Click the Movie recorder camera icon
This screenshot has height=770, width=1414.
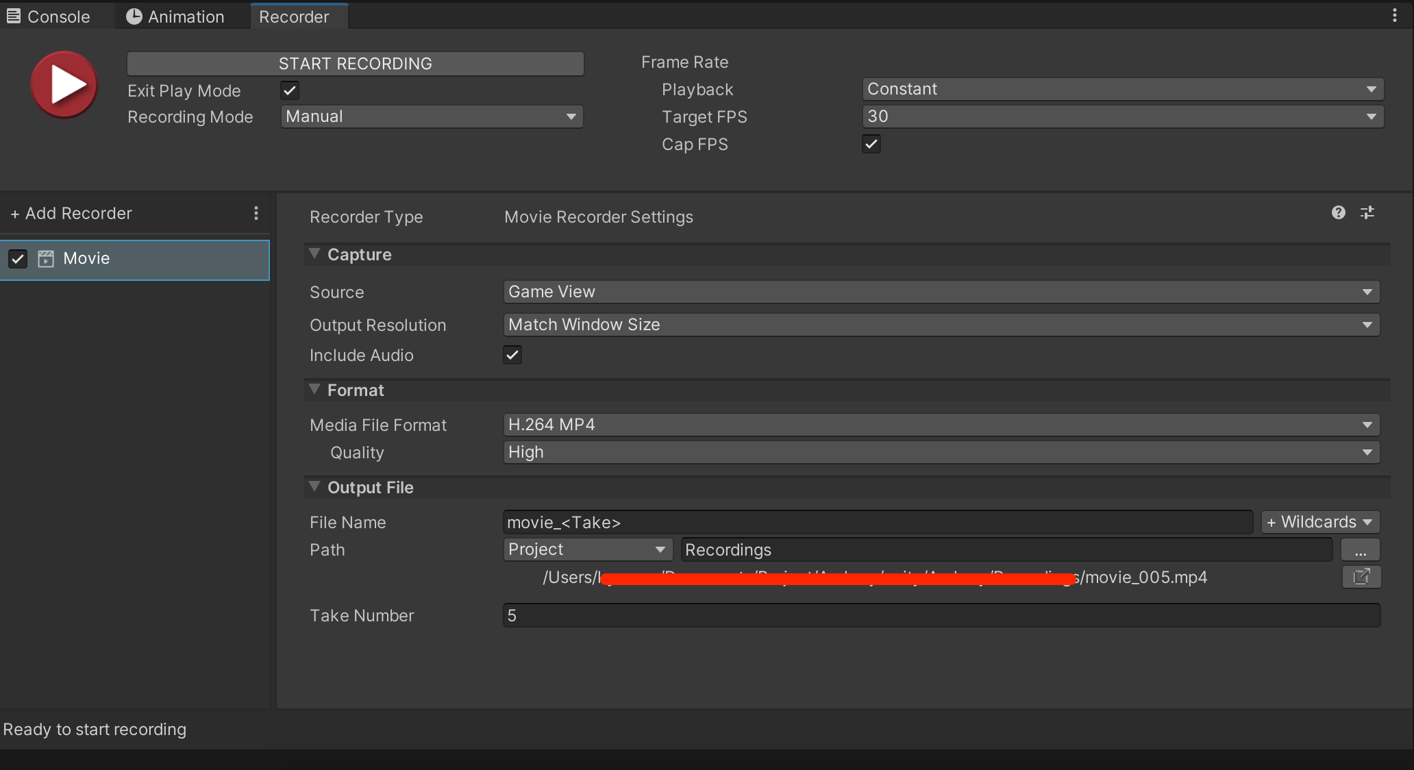[45, 258]
